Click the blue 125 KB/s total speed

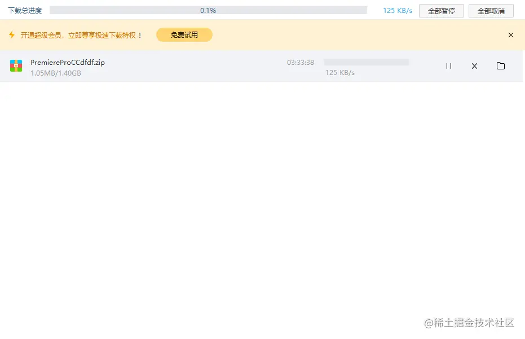(398, 11)
